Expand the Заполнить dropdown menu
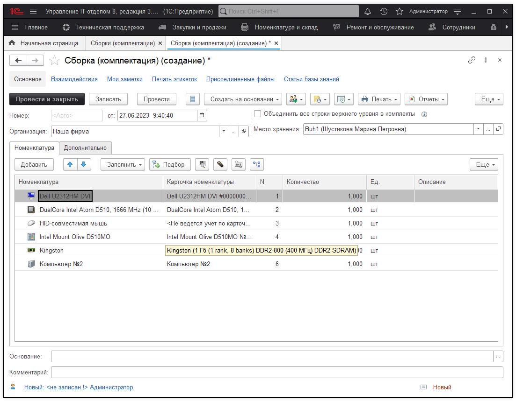Image resolution: width=516 pixels, height=401 pixels. tap(123, 164)
